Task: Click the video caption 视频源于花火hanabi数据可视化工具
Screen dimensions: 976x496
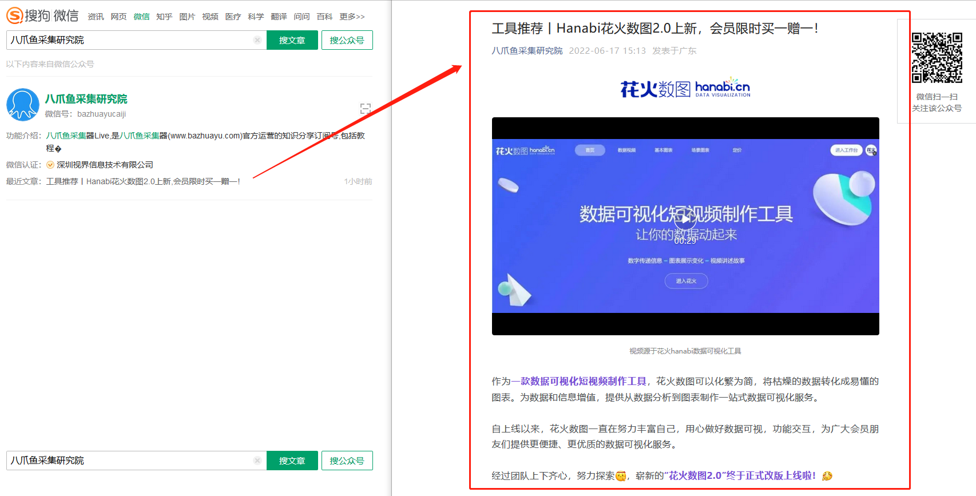Action: (685, 351)
